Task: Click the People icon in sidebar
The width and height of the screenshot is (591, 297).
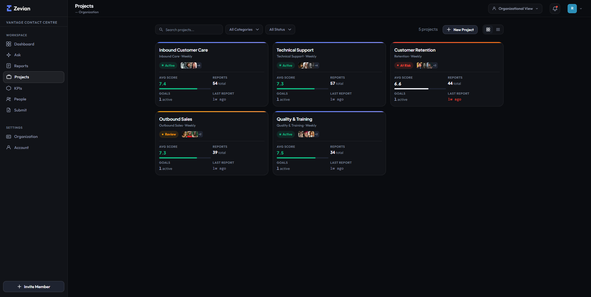Action: pos(9,99)
